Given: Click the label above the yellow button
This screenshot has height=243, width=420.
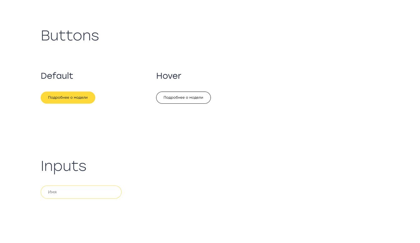Looking at the screenshot, I should [x=57, y=76].
